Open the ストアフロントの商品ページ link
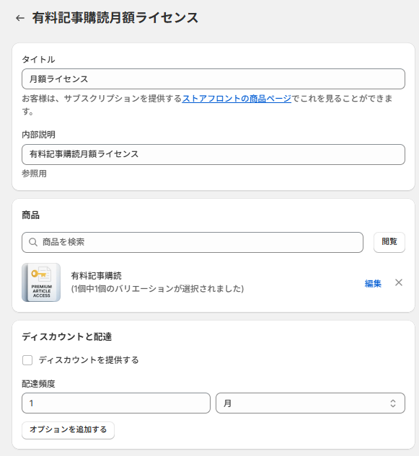 click(x=237, y=99)
